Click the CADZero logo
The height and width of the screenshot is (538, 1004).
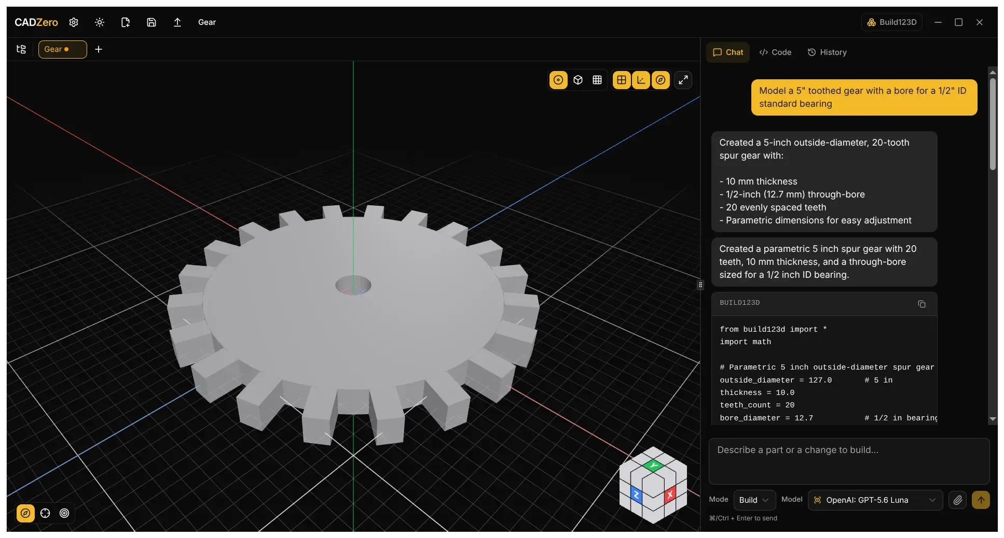36,22
